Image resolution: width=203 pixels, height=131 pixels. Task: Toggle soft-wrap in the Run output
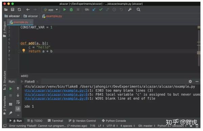coord(18,102)
